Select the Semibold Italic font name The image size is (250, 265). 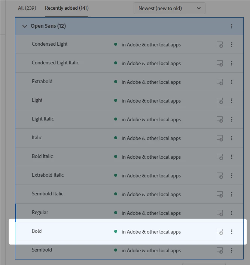pos(48,194)
